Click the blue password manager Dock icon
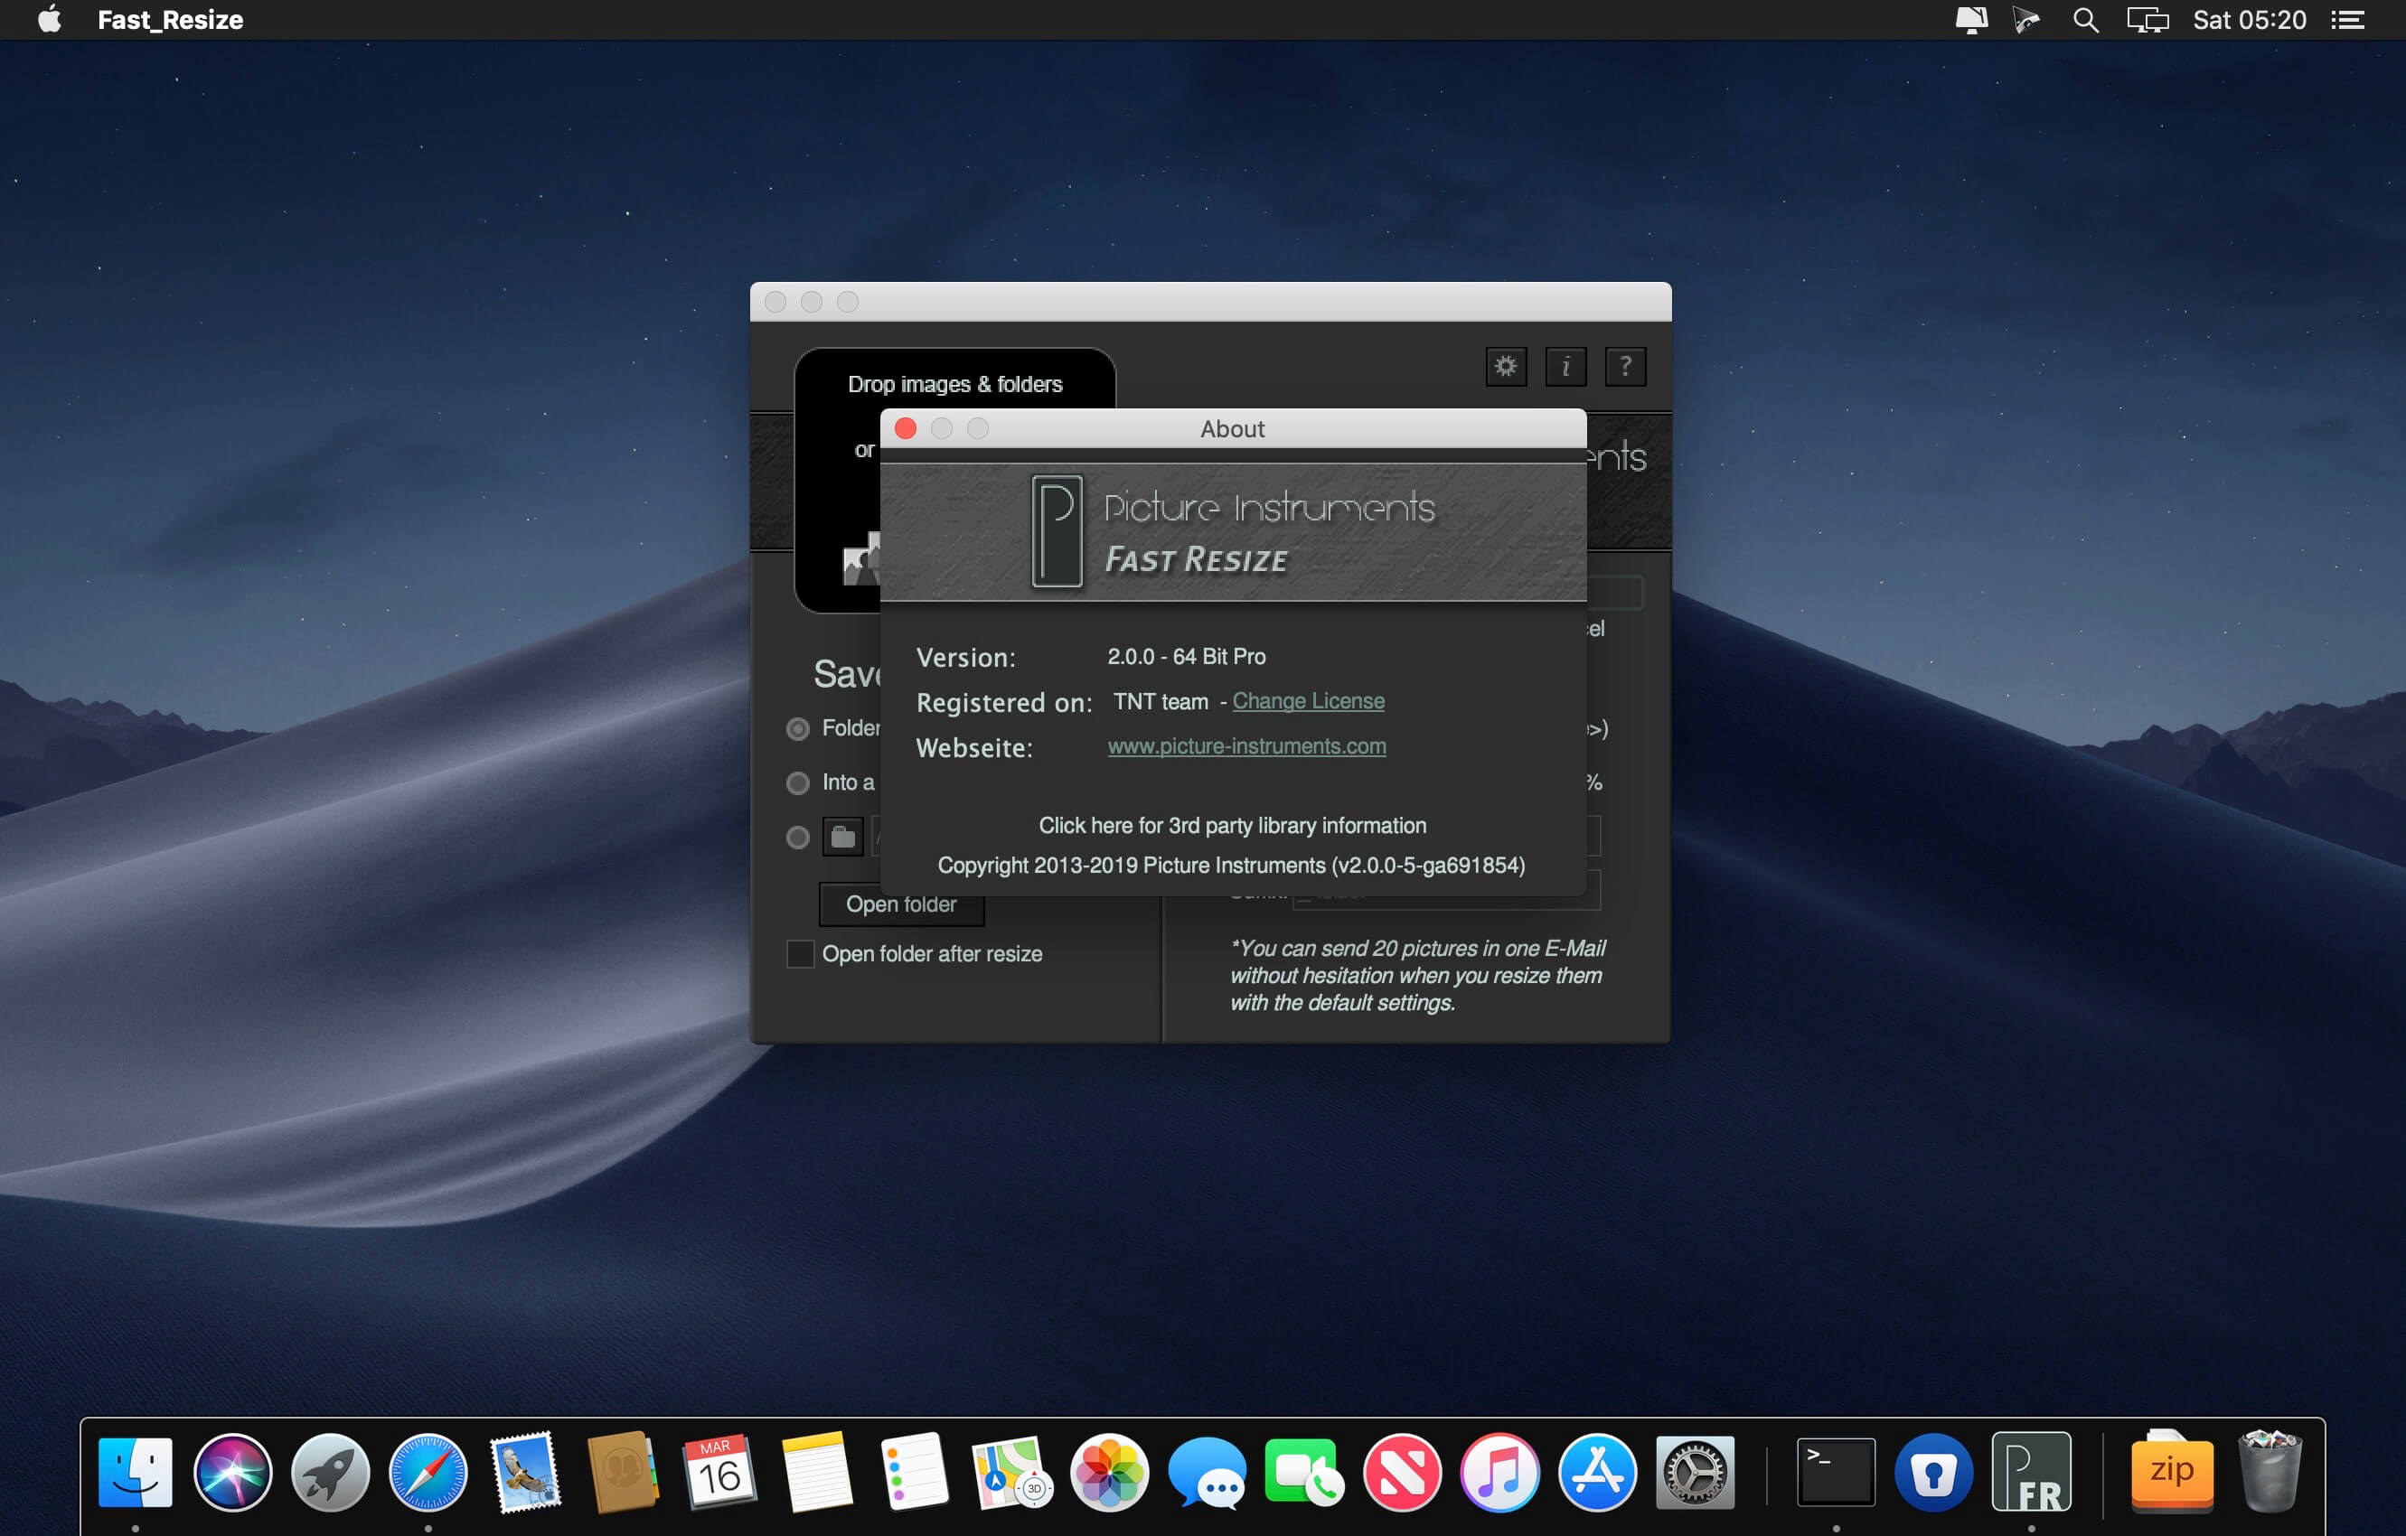The height and width of the screenshot is (1536, 2406). point(1933,1472)
